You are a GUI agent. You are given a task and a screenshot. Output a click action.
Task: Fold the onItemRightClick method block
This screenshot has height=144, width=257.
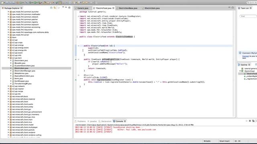[79, 60]
